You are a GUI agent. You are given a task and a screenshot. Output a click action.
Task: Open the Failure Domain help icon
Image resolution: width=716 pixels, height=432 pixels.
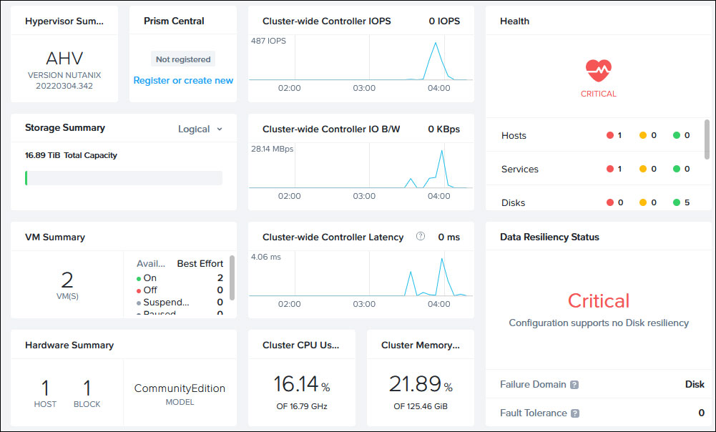(x=574, y=385)
